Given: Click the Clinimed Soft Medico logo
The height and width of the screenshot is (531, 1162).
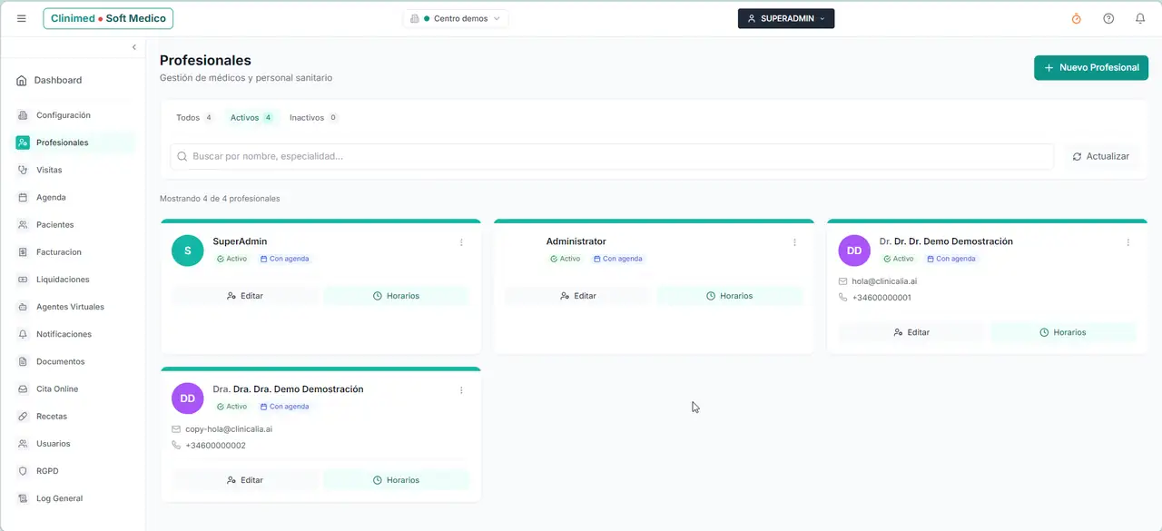Looking at the screenshot, I should coord(108,18).
